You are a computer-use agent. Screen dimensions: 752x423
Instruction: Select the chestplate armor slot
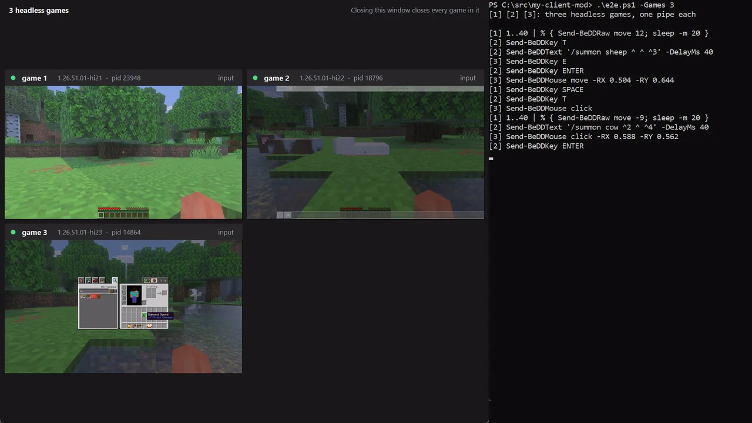pyautogui.click(x=124, y=293)
